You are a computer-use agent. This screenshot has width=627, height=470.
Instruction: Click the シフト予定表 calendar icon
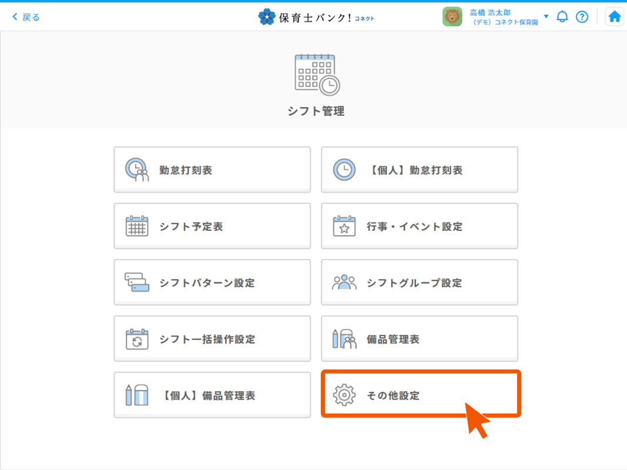(137, 226)
